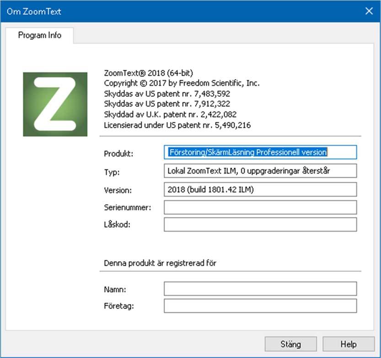This screenshot has height=358, width=381.
Task: Select the Version field
Action: 260,190
